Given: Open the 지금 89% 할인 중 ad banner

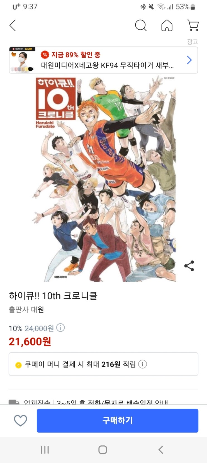Looking at the screenshot, I should [103, 60].
